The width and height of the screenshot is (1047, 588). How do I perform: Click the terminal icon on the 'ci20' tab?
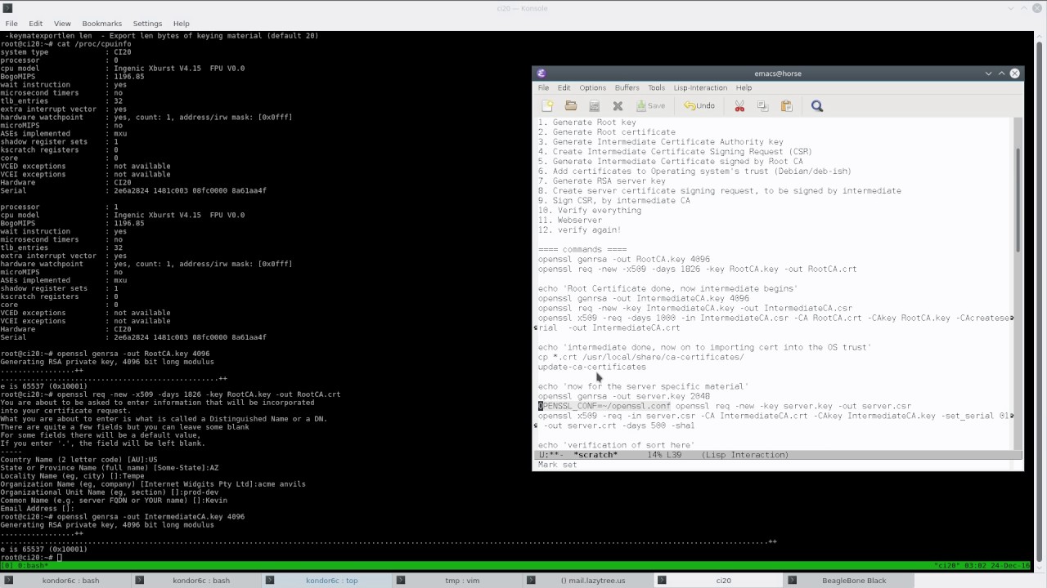click(662, 581)
